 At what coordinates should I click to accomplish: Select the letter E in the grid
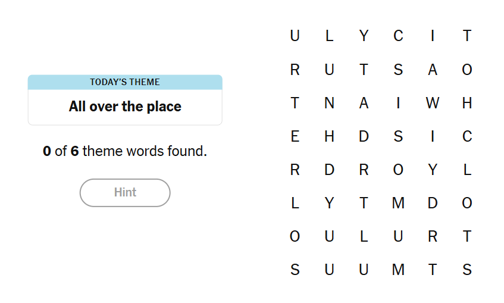pos(295,136)
